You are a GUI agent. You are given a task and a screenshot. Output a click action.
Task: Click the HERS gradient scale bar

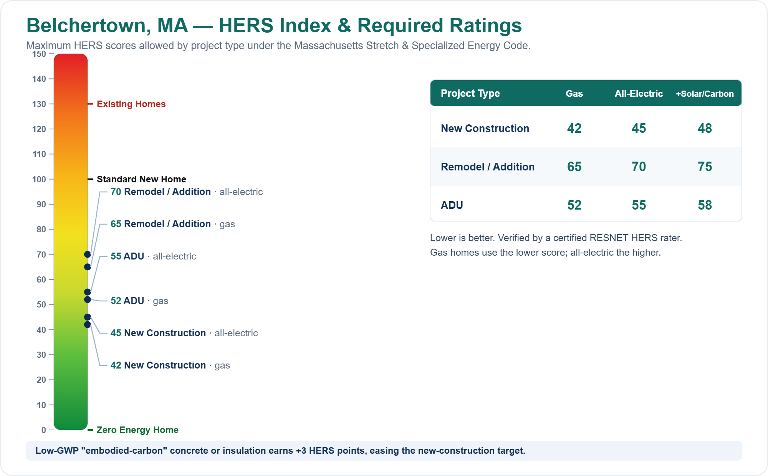click(71, 242)
